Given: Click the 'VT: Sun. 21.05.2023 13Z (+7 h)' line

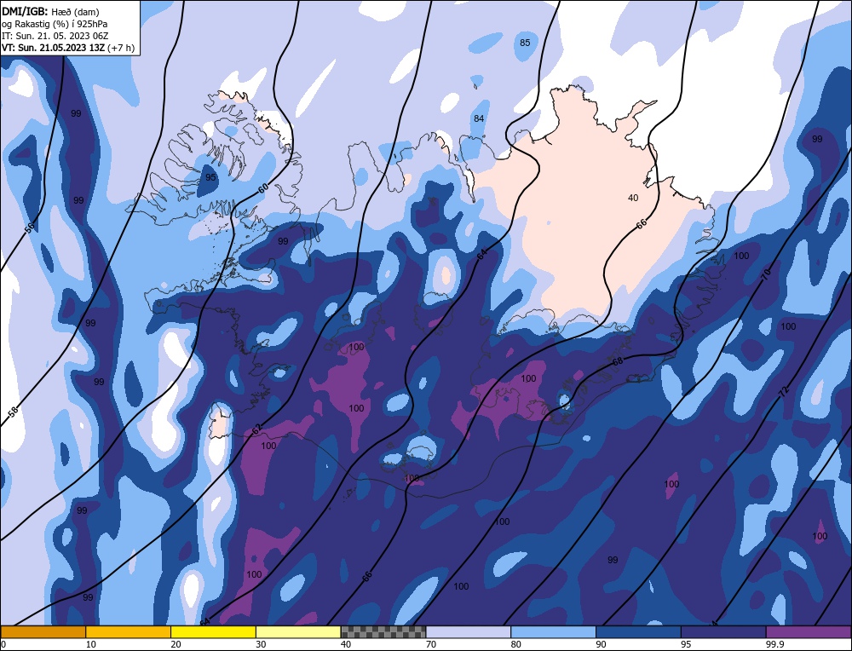Looking at the screenshot, I should click(68, 48).
